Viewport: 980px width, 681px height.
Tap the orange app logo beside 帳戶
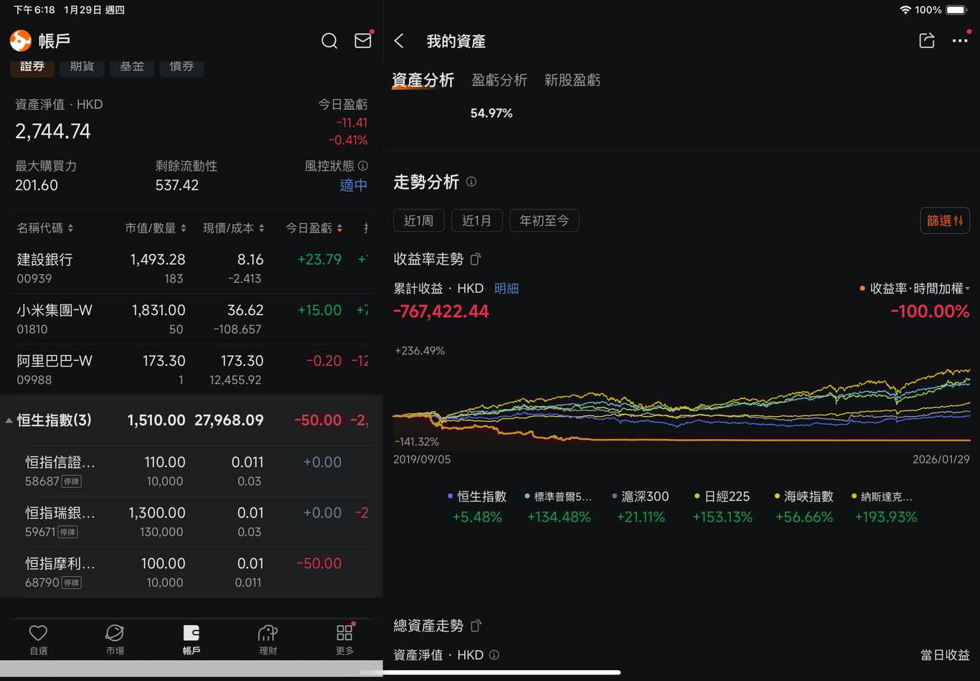coord(21,41)
